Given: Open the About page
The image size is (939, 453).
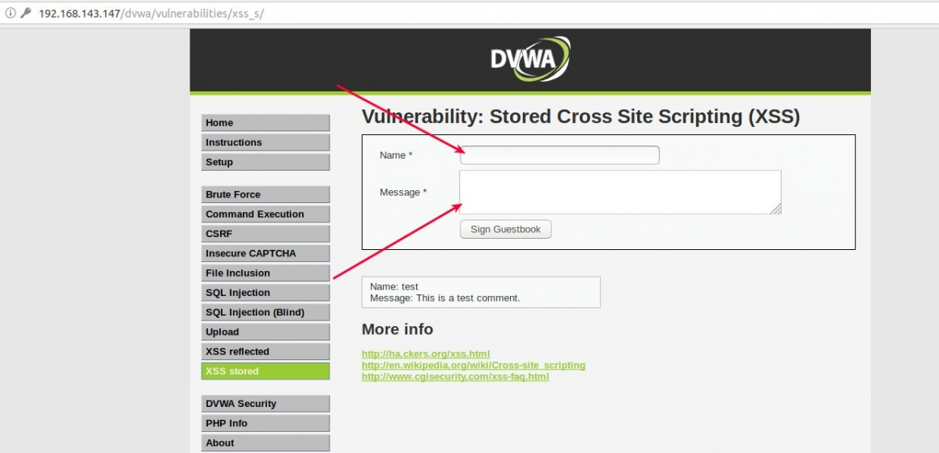Looking at the screenshot, I should pyautogui.click(x=266, y=443).
